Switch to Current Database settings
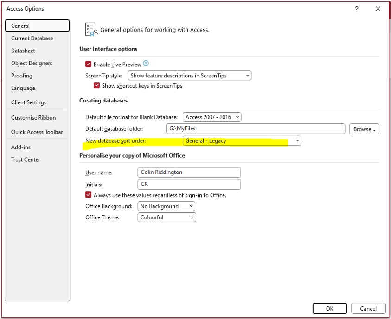 (37, 38)
